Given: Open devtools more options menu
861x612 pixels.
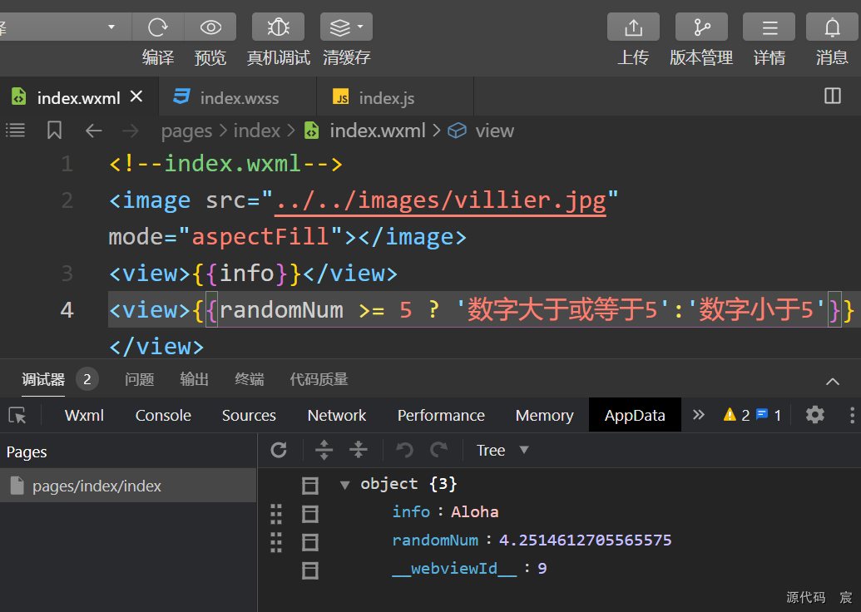Looking at the screenshot, I should 852,414.
